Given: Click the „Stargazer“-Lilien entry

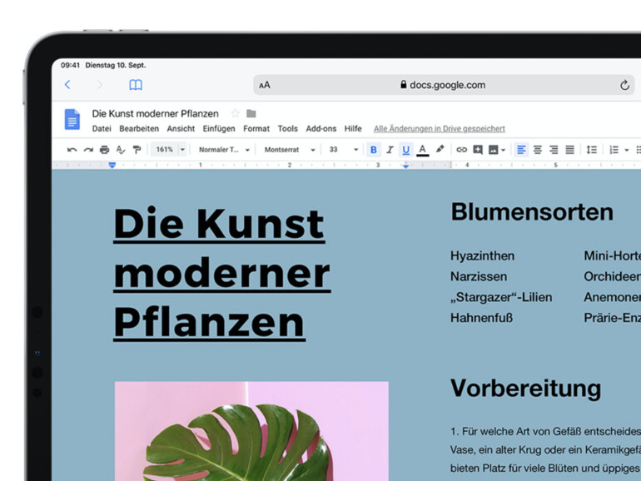Looking at the screenshot, I should 501,297.
